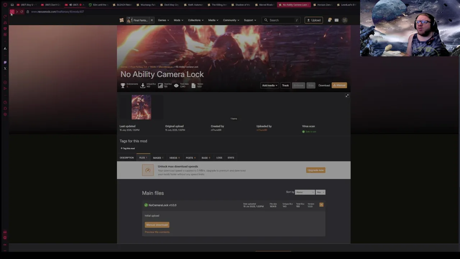460x259 pixels.
Task: Click the Endorsements trophy icon
Action: click(x=123, y=85)
